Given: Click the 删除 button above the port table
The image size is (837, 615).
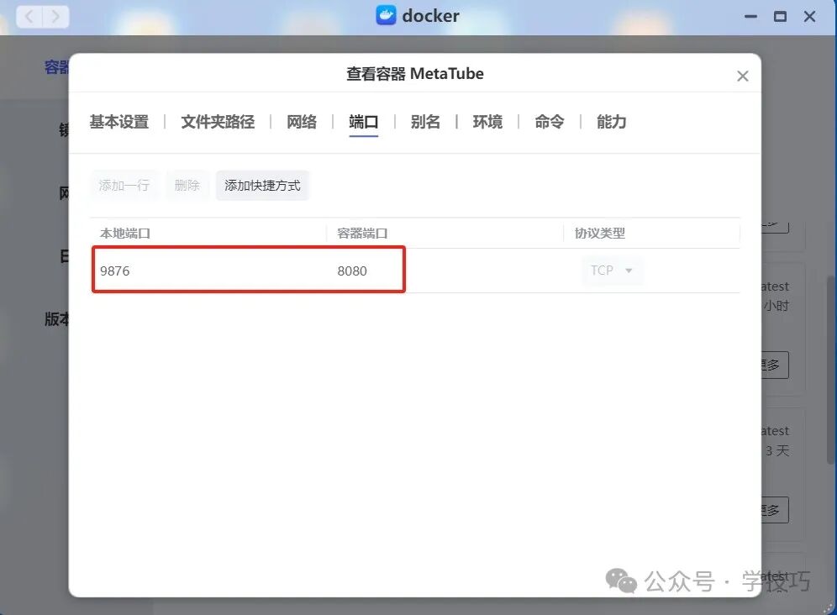Looking at the screenshot, I should click(187, 185).
